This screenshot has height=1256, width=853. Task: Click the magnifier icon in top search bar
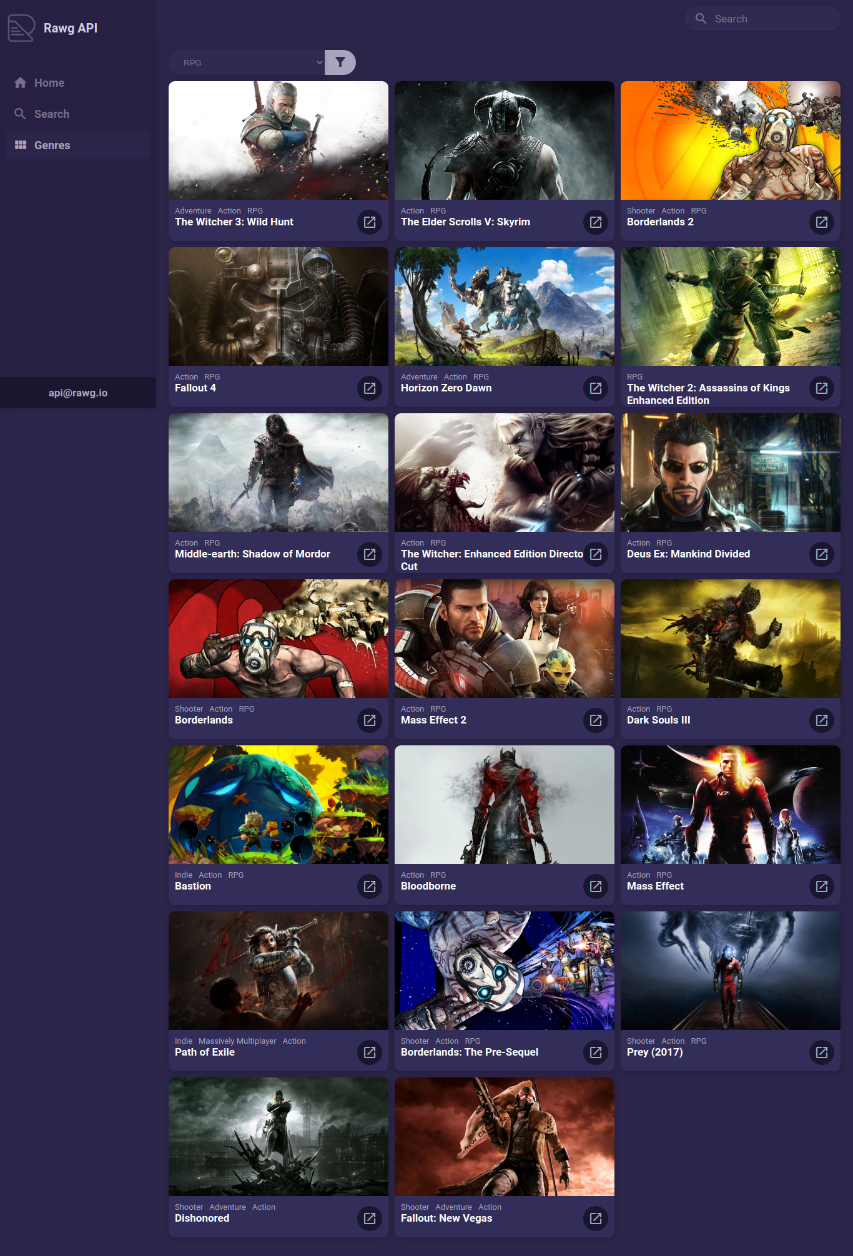[701, 19]
